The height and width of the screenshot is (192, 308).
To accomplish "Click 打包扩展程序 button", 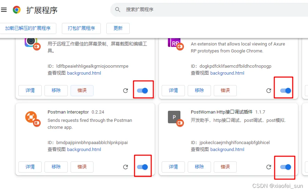I will (81, 28).
